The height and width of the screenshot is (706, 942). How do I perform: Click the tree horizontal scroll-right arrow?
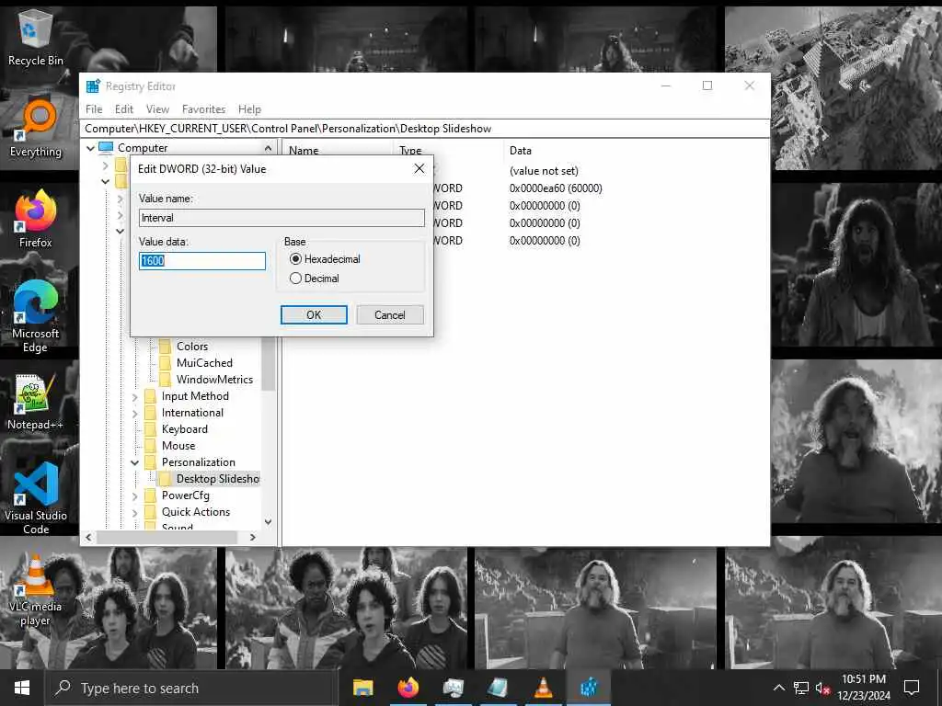tap(253, 537)
